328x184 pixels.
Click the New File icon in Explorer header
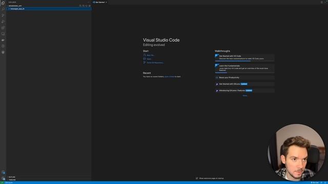(80, 6)
